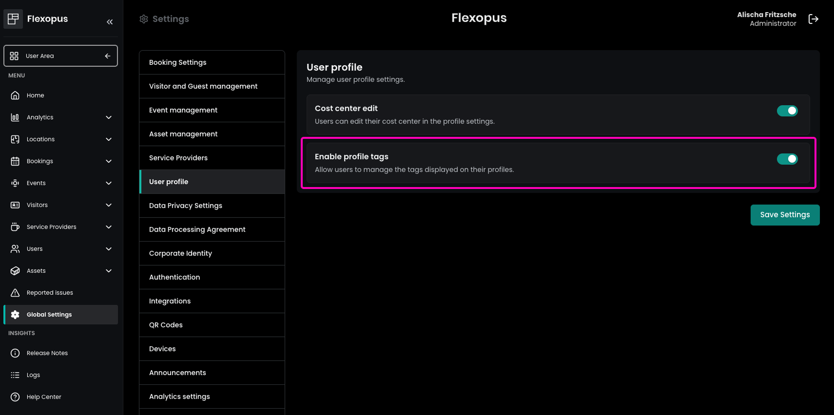This screenshot has width=834, height=415.
Task: Click the logout icon beside Administrator
Action: click(x=813, y=19)
